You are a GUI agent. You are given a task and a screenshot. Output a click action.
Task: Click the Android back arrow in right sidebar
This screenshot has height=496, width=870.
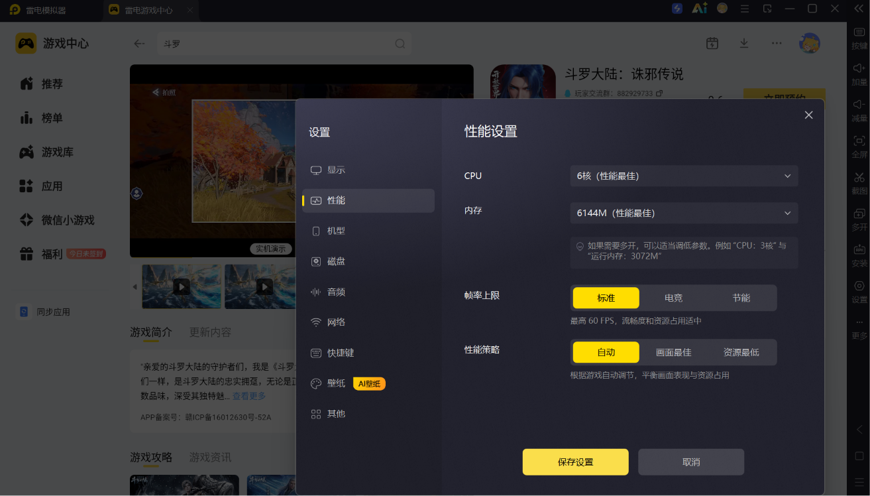pyautogui.click(x=859, y=430)
